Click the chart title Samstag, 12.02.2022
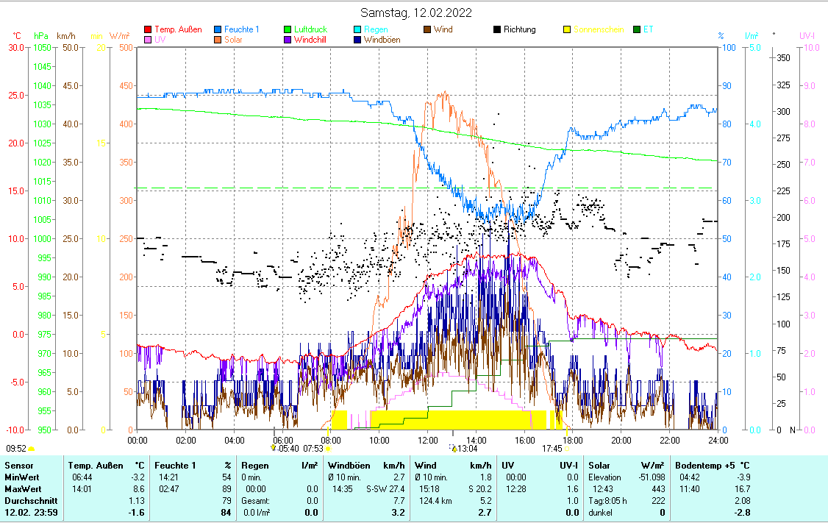828x523 pixels. pyautogui.click(x=416, y=13)
